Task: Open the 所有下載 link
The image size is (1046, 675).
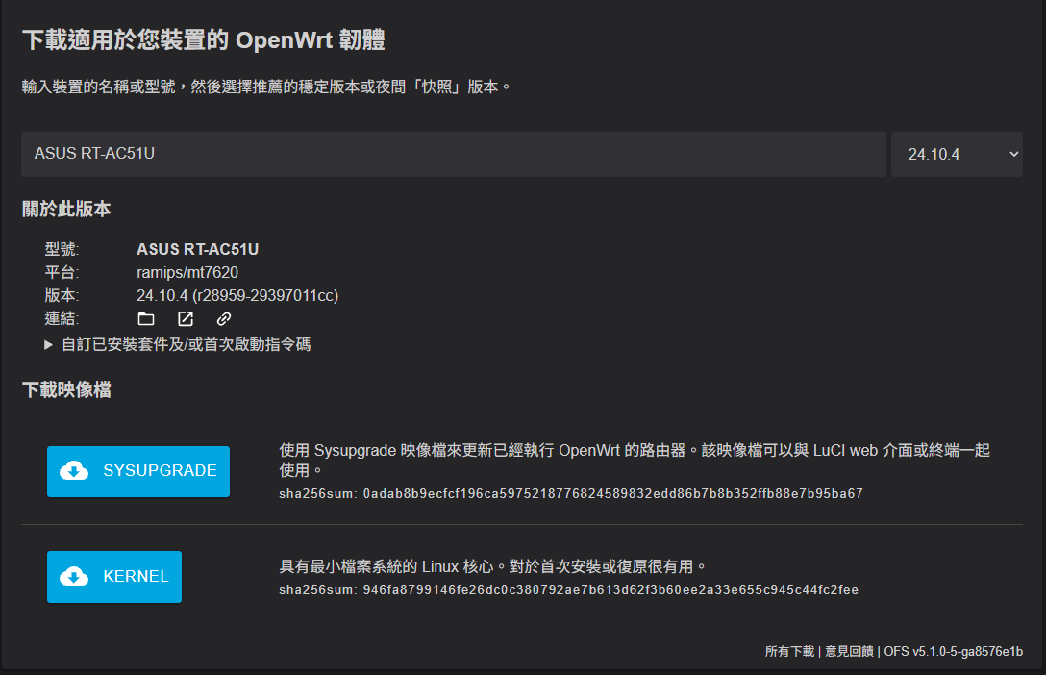Action: click(789, 651)
